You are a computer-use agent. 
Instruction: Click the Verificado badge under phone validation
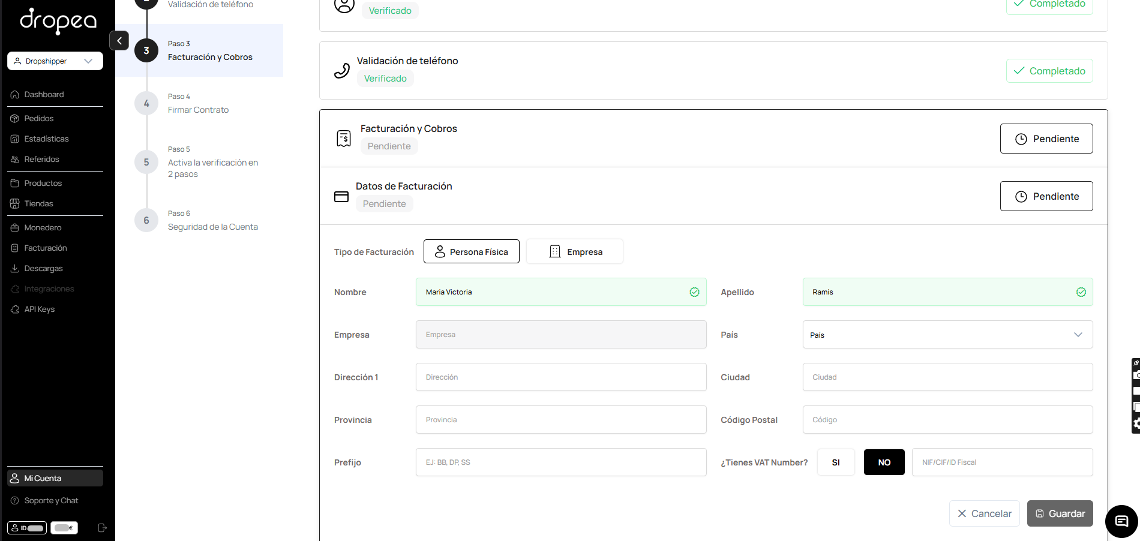[385, 79]
